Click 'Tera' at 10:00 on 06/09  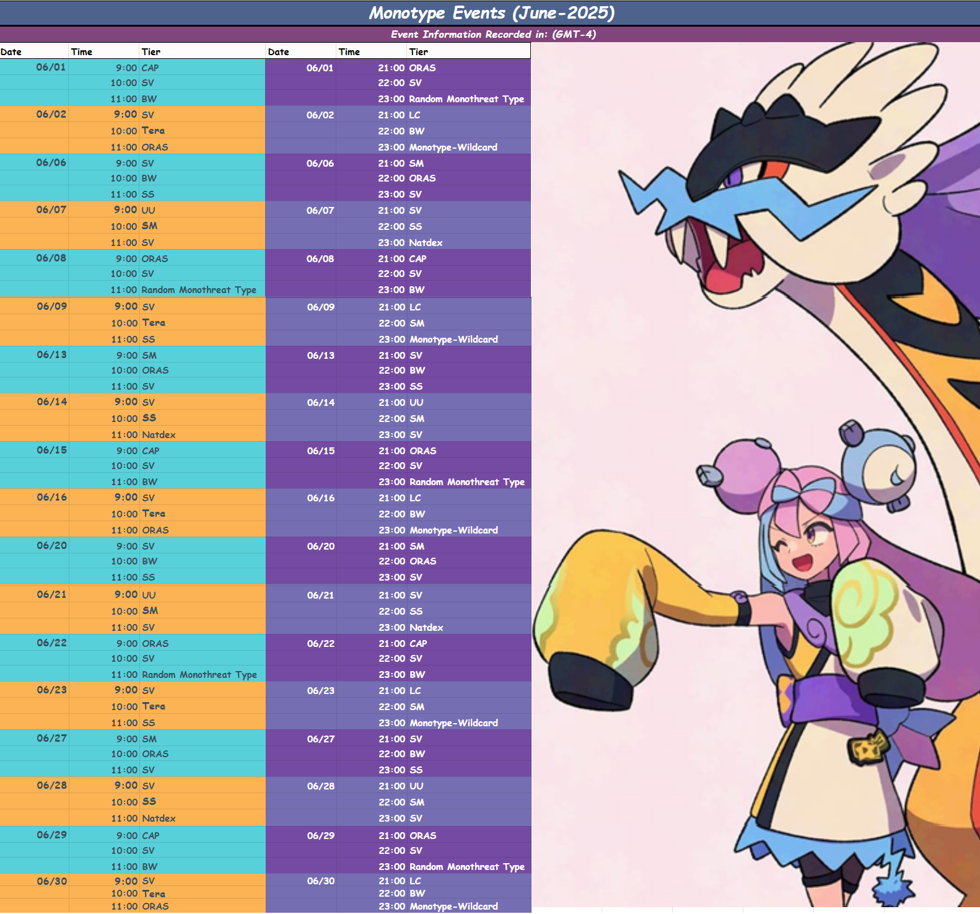click(154, 323)
